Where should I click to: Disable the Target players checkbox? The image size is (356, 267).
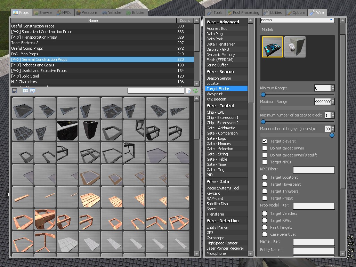coord(265,141)
